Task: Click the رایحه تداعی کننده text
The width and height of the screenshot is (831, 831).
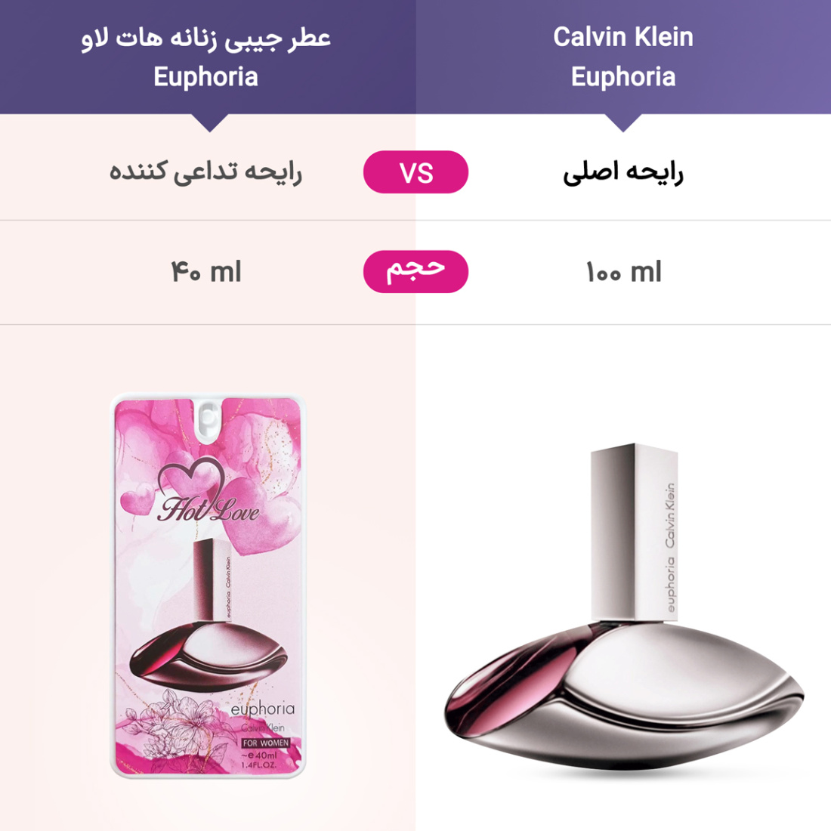Action: point(206,172)
